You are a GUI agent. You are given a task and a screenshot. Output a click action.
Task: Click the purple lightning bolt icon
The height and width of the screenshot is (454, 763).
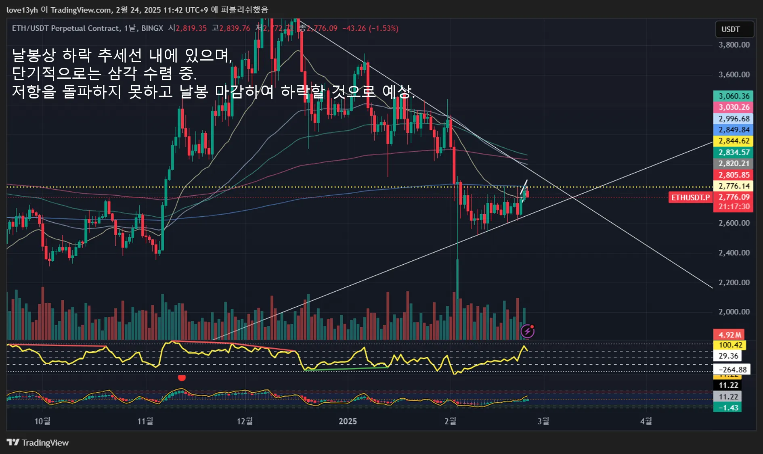click(527, 331)
